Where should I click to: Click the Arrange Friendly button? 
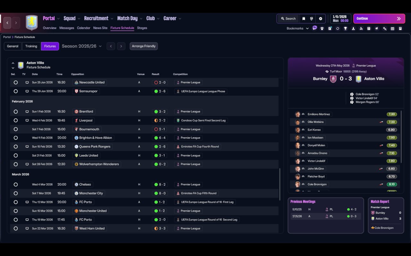click(x=144, y=46)
